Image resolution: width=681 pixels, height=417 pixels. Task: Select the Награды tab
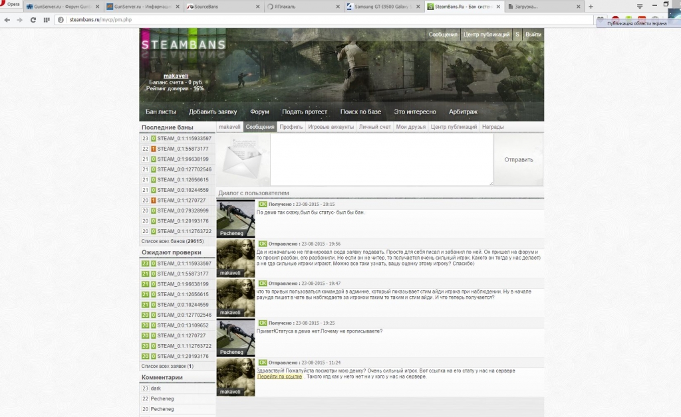tap(493, 127)
